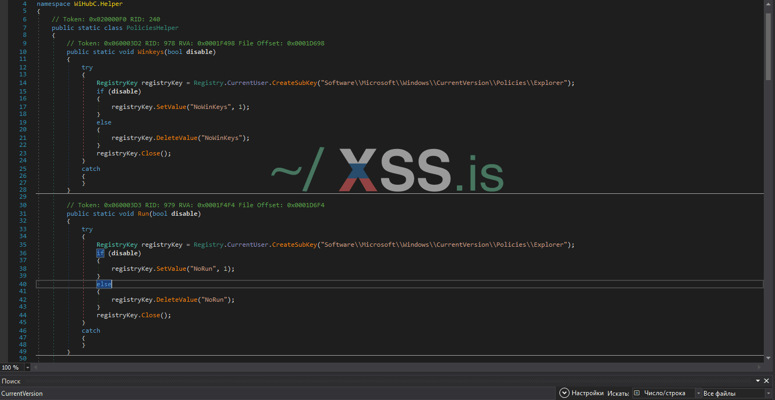Click the vertical scrollbar thumb in the code editor
This screenshot has width=775, height=400.
[x=769, y=46]
